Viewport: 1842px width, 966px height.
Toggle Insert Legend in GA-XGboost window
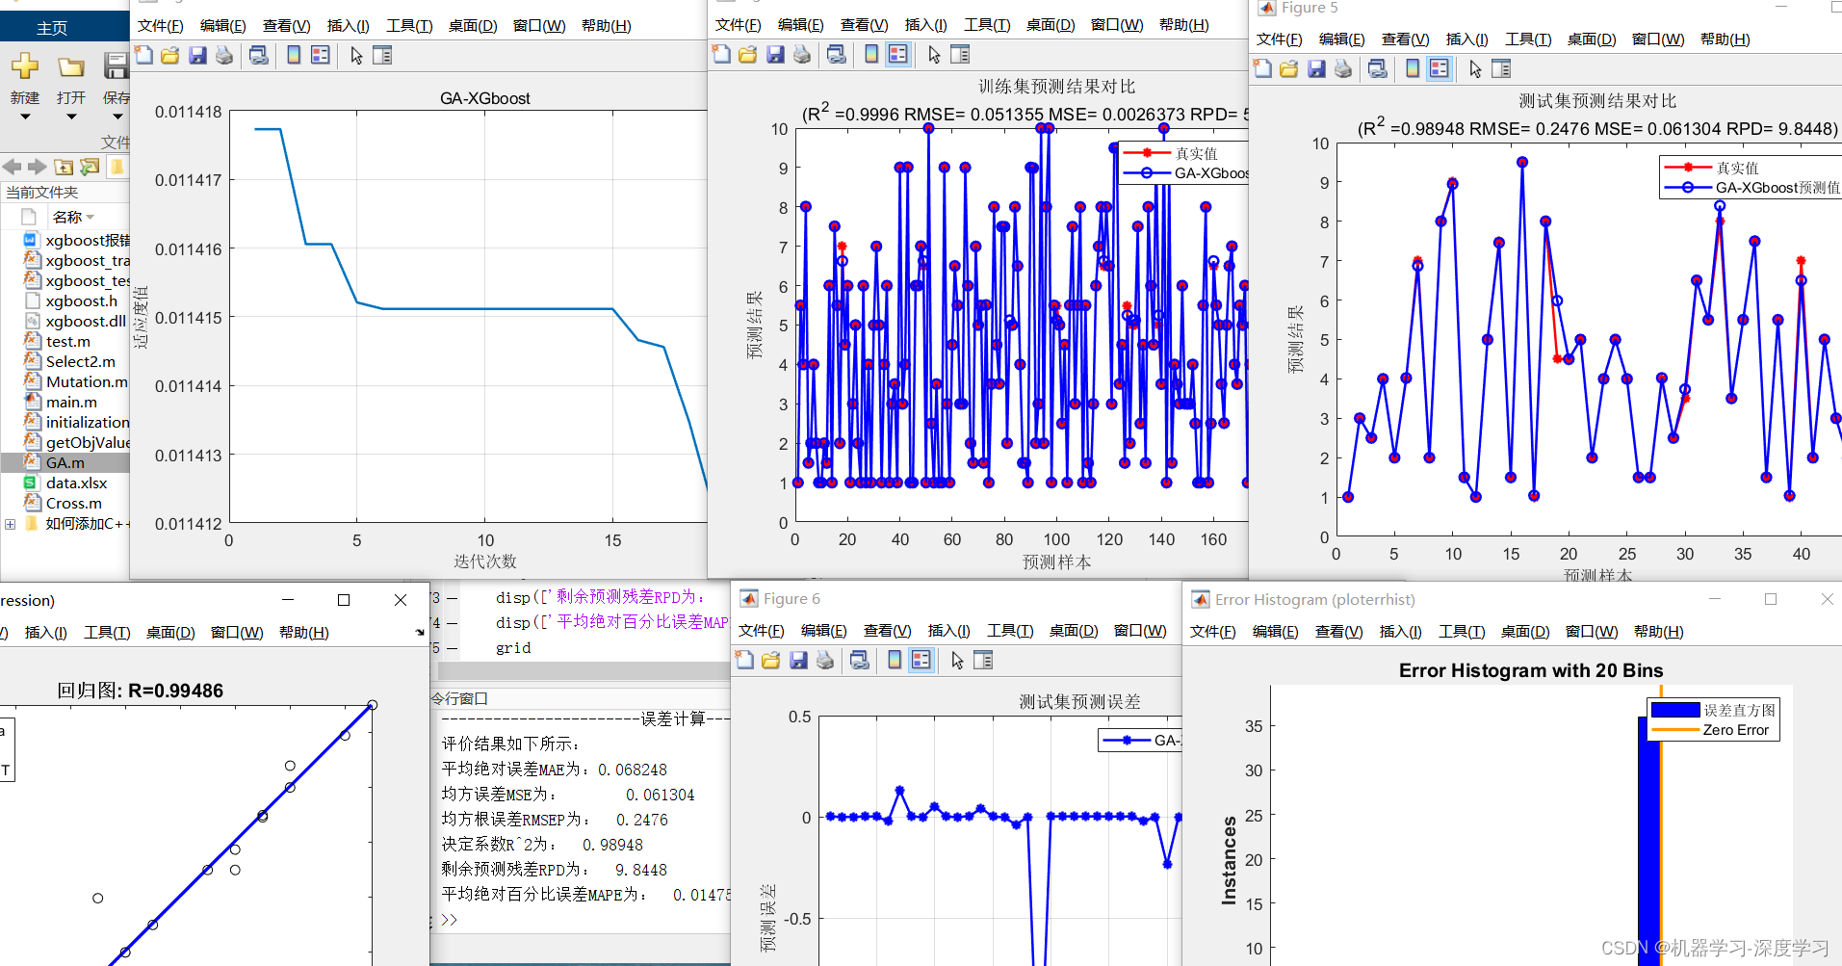point(321,55)
